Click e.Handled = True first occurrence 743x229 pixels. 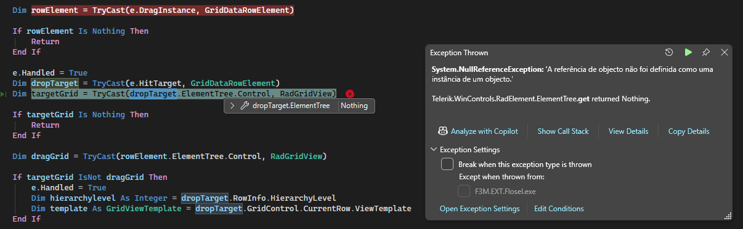(x=50, y=72)
